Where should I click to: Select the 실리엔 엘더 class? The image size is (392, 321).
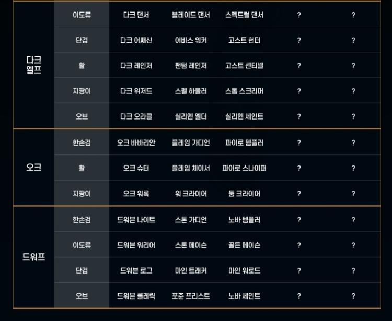(x=191, y=116)
